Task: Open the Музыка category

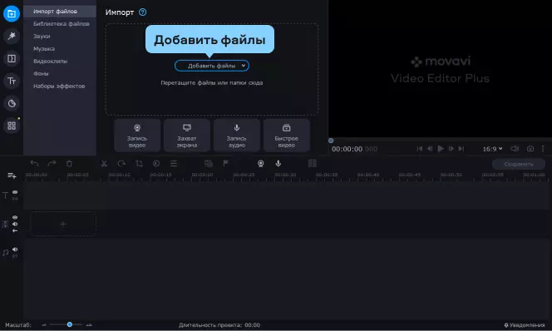Action: [44, 48]
